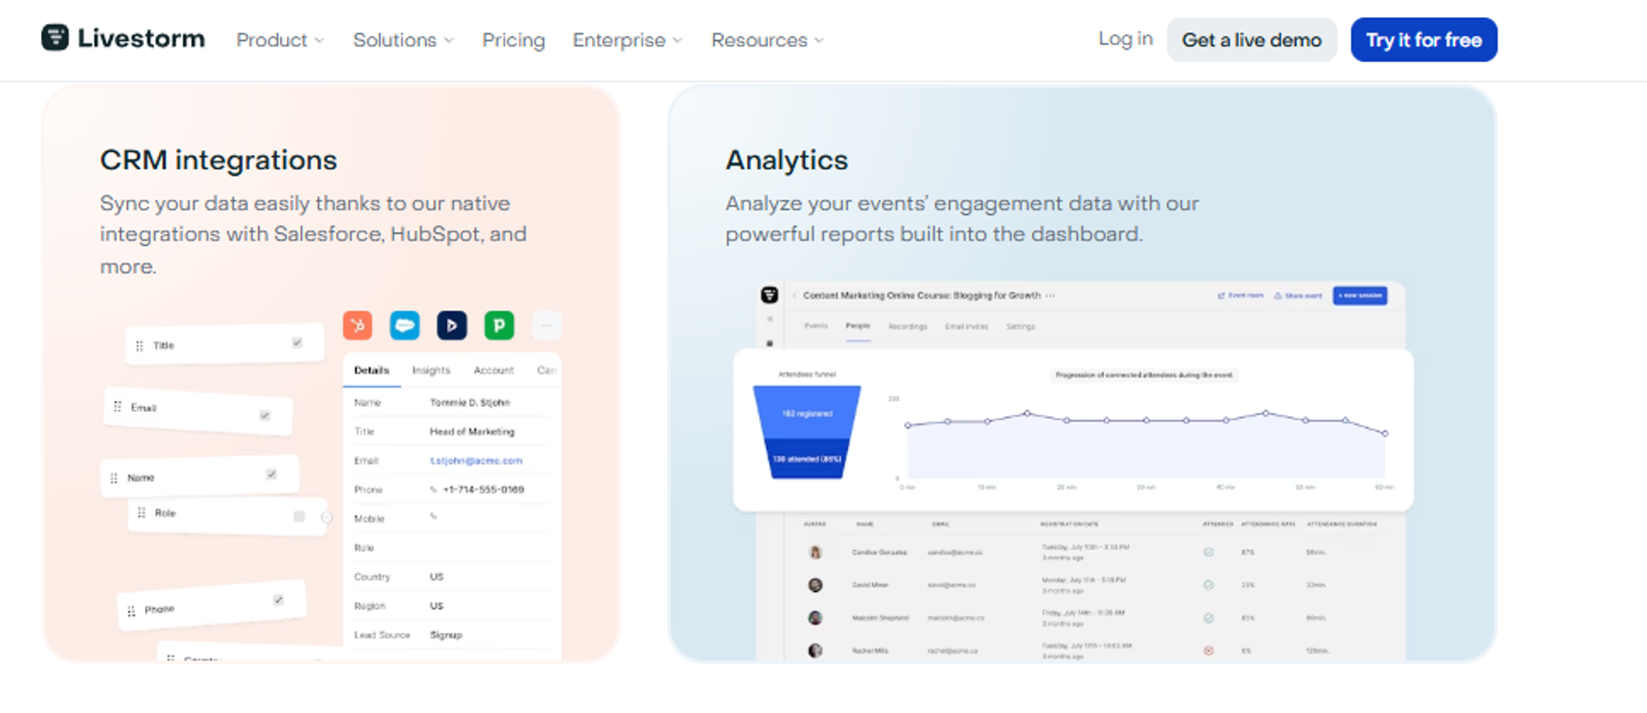This screenshot has height=713, width=1647.
Task: Click attended check icon in Candice Gonzalez row
Action: coord(1209,553)
